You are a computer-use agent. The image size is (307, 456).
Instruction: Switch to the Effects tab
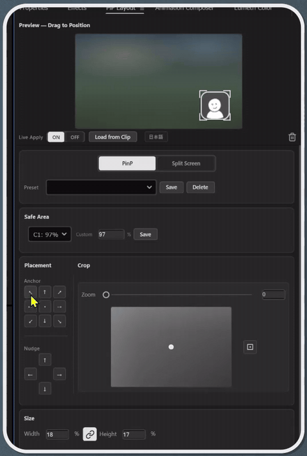(x=77, y=8)
